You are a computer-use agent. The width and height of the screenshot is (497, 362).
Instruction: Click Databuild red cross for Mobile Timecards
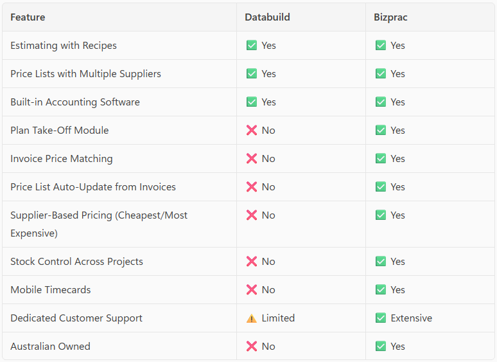click(x=252, y=289)
